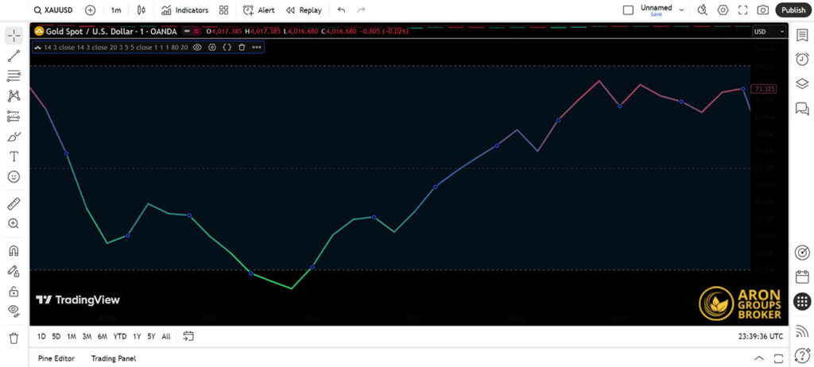This screenshot has height=367, width=814.
Task: Toggle lock all drawing tools
Action: point(14,292)
